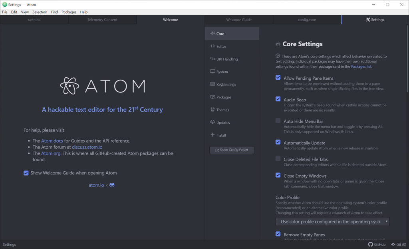Click the Editor code brackets icon

point(212,46)
